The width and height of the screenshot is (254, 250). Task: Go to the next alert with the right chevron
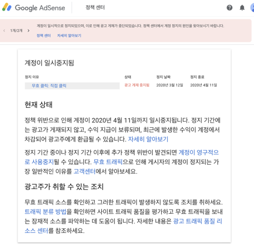click(28, 31)
